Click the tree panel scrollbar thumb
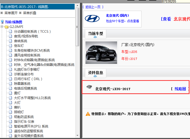This screenshot has height=139, width=190. [x=77, y=27]
